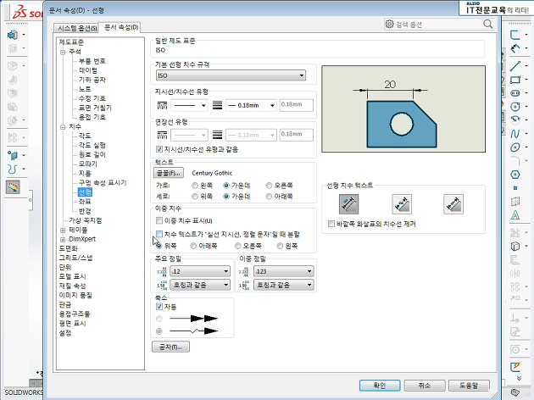Select the Point tool in right toolbar

click(x=515, y=188)
